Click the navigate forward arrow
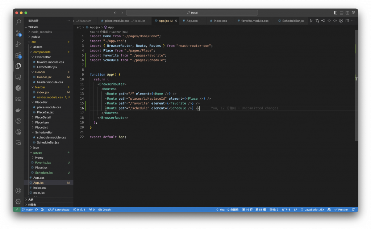Image resolution: width=371 pixels, height=229 pixels. [x=121, y=13]
